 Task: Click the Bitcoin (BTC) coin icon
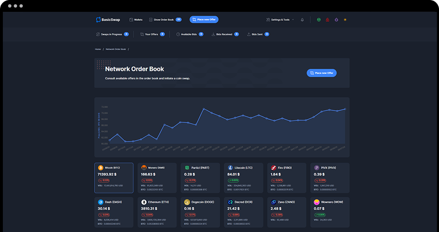101,168
